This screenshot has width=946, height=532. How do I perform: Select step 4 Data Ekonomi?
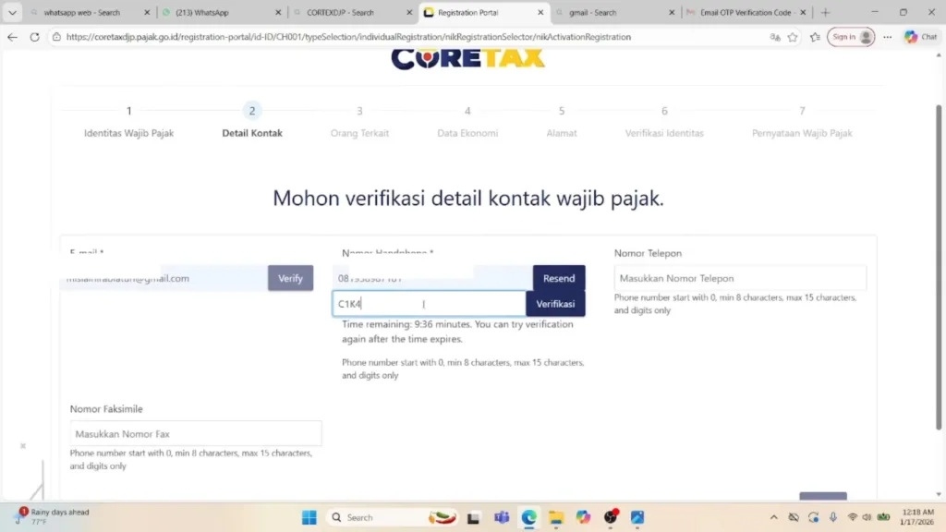[467, 122]
